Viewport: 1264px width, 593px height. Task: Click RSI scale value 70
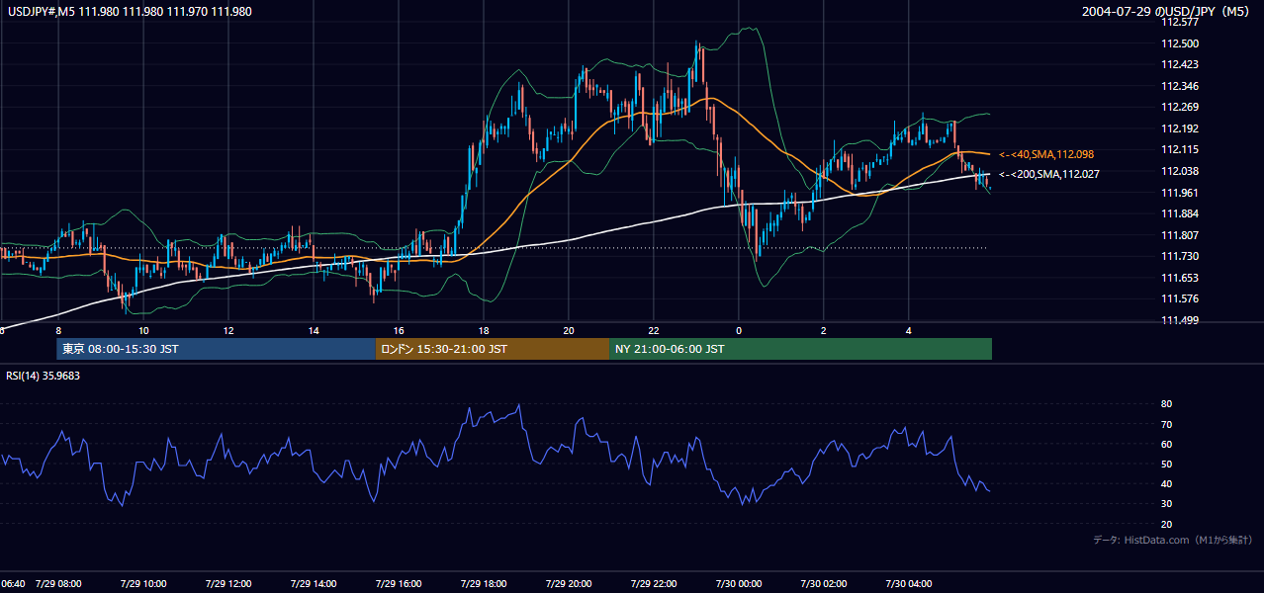[1167, 424]
